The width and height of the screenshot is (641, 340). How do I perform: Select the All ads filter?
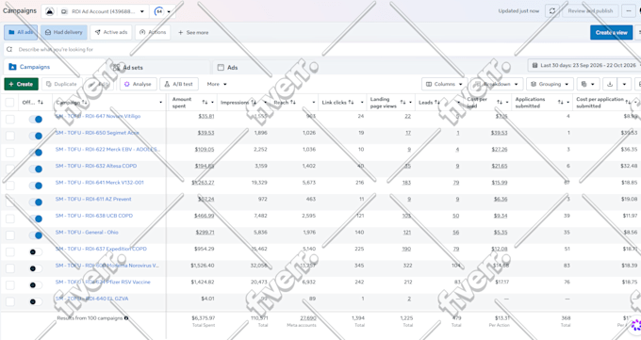(x=21, y=32)
